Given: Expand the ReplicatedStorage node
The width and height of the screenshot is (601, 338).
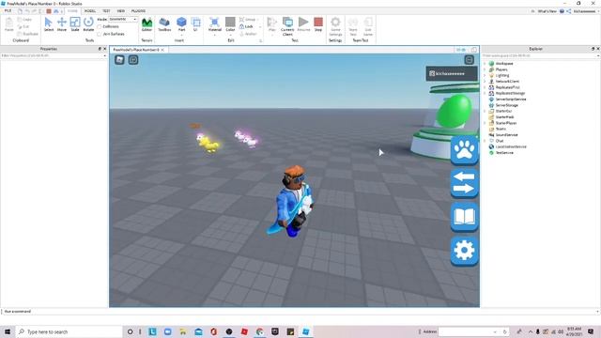Looking at the screenshot, I should tap(485, 93).
